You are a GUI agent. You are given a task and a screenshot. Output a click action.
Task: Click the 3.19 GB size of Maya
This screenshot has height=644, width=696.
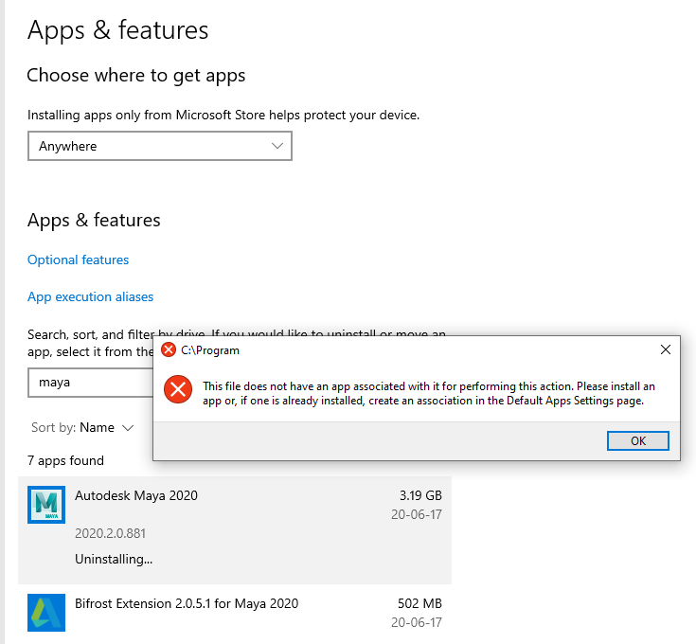[x=420, y=495]
